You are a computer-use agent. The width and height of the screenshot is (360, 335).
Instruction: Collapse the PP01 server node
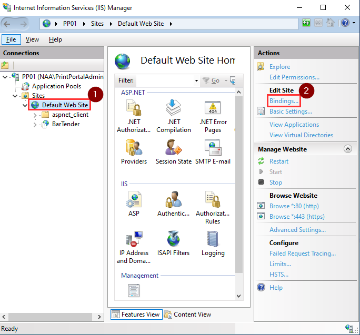[5, 77]
